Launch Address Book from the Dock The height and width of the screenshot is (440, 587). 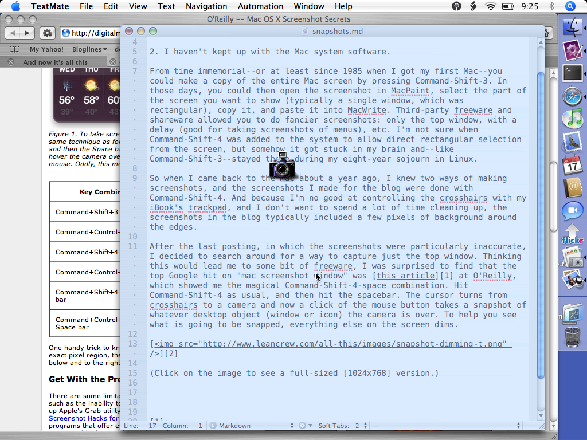pos(573,188)
